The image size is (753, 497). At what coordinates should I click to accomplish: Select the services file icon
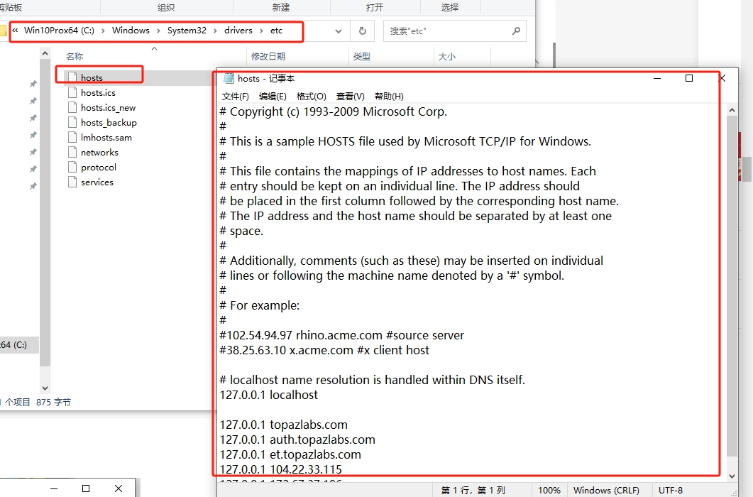click(x=72, y=182)
